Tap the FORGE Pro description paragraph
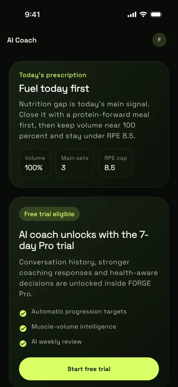 coord(88,278)
